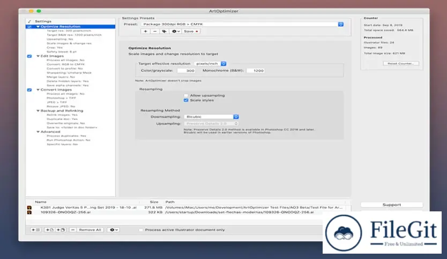This screenshot has width=447, height=259.
Task: Click the add-files plus list button
Action: point(35,230)
